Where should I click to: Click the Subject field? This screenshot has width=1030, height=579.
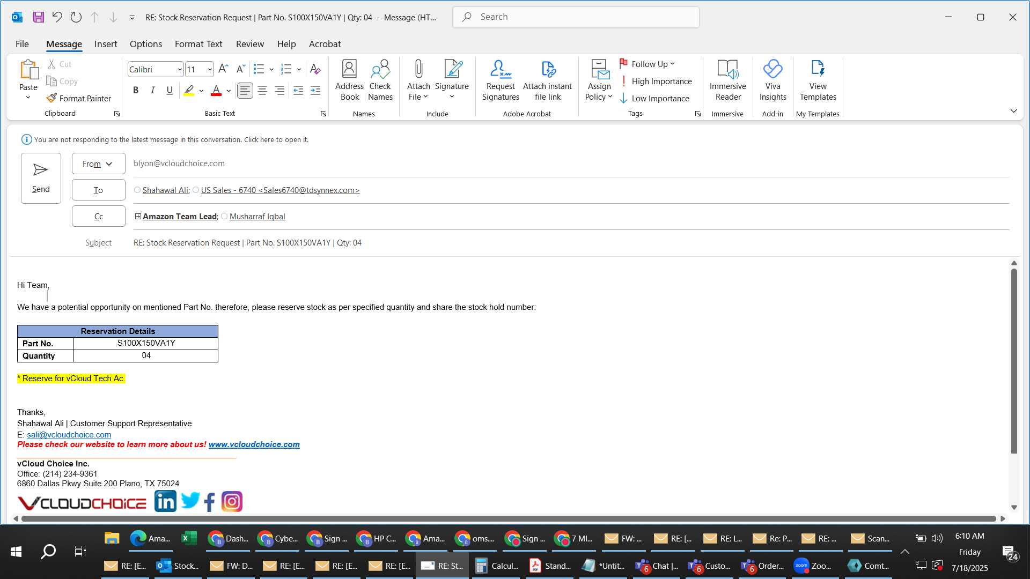(571, 243)
